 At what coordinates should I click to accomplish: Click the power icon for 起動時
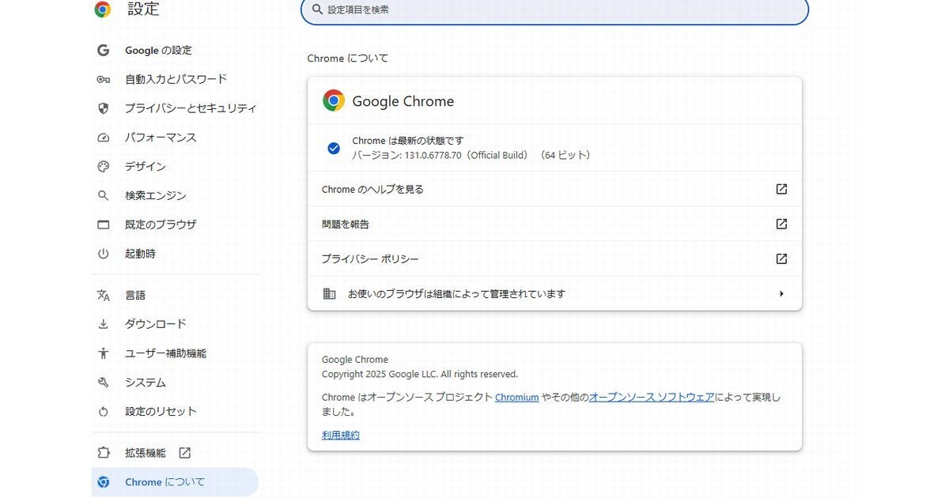coord(103,254)
